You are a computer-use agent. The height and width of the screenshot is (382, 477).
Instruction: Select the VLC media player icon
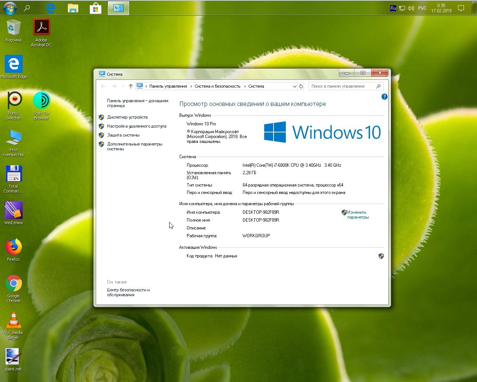pos(13,325)
